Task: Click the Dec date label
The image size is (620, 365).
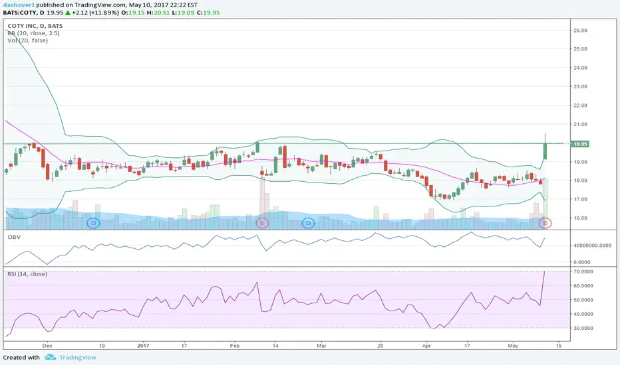Action: pyautogui.click(x=47, y=346)
